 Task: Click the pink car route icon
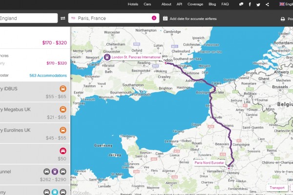click(x=63, y=151)
